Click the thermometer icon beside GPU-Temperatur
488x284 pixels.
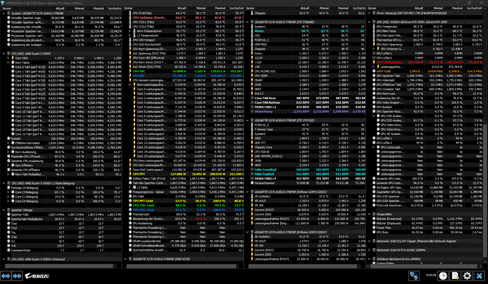(374, 27)
